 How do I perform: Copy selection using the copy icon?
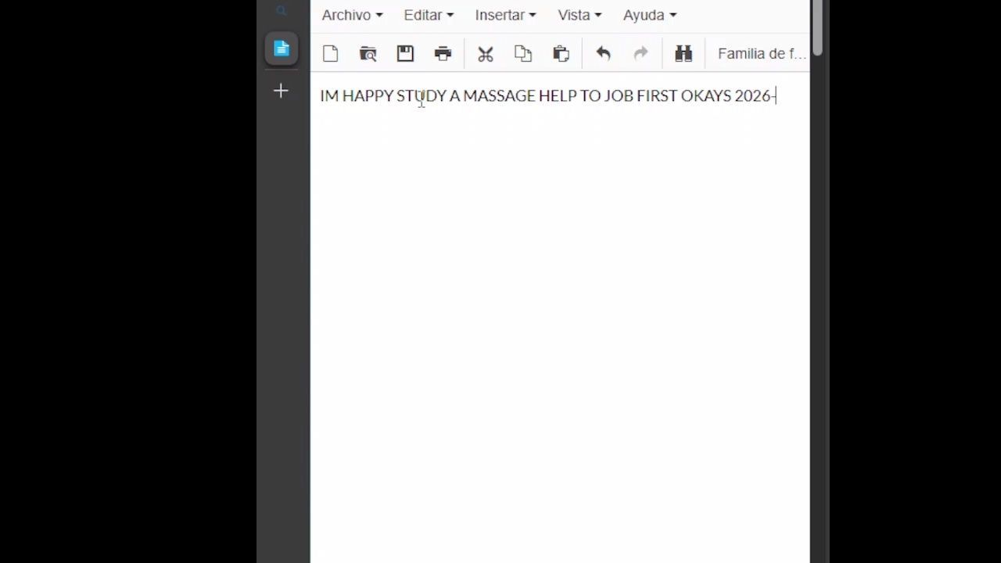click(x=523, y=54)
